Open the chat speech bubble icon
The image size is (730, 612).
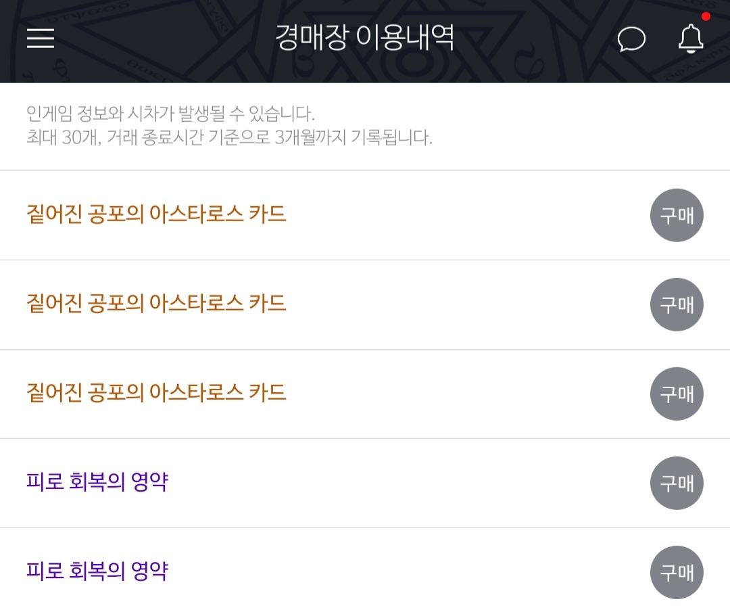(631, 39)
